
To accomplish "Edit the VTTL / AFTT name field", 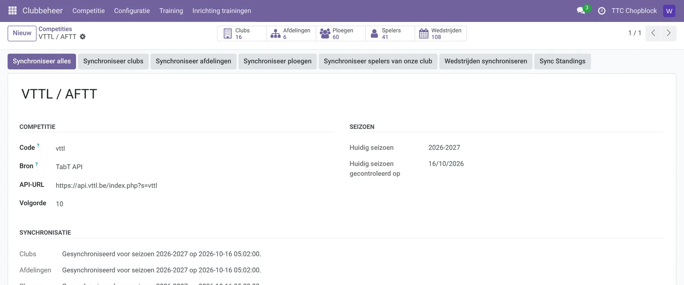I will [x=59, y=94].
